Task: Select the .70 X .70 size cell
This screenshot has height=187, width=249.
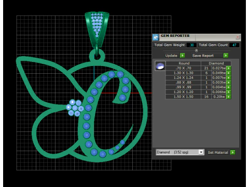Action: [183, 68]
